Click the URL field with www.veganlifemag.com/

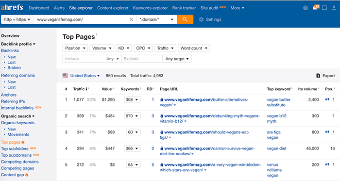pos(81,19)
